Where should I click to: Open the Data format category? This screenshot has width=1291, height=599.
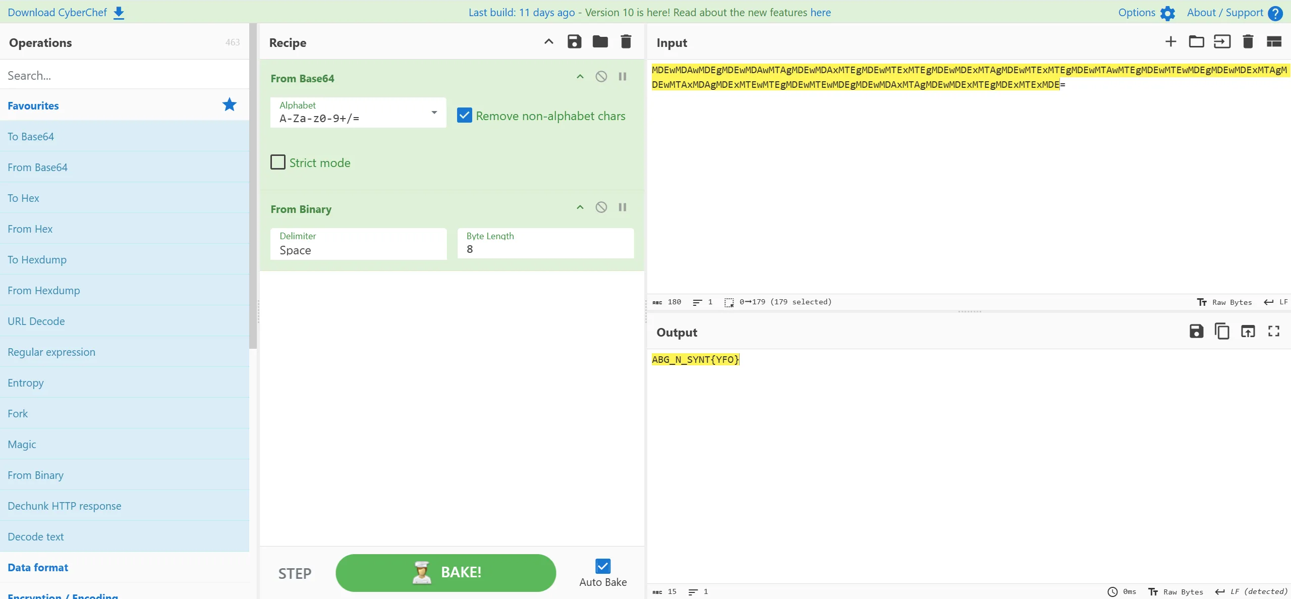coord(38,567)
